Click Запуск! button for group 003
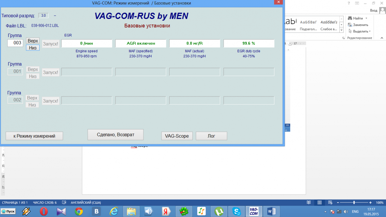Image resolution: width=386 pixels, height=217 pixels. click(x=51, y=44)
